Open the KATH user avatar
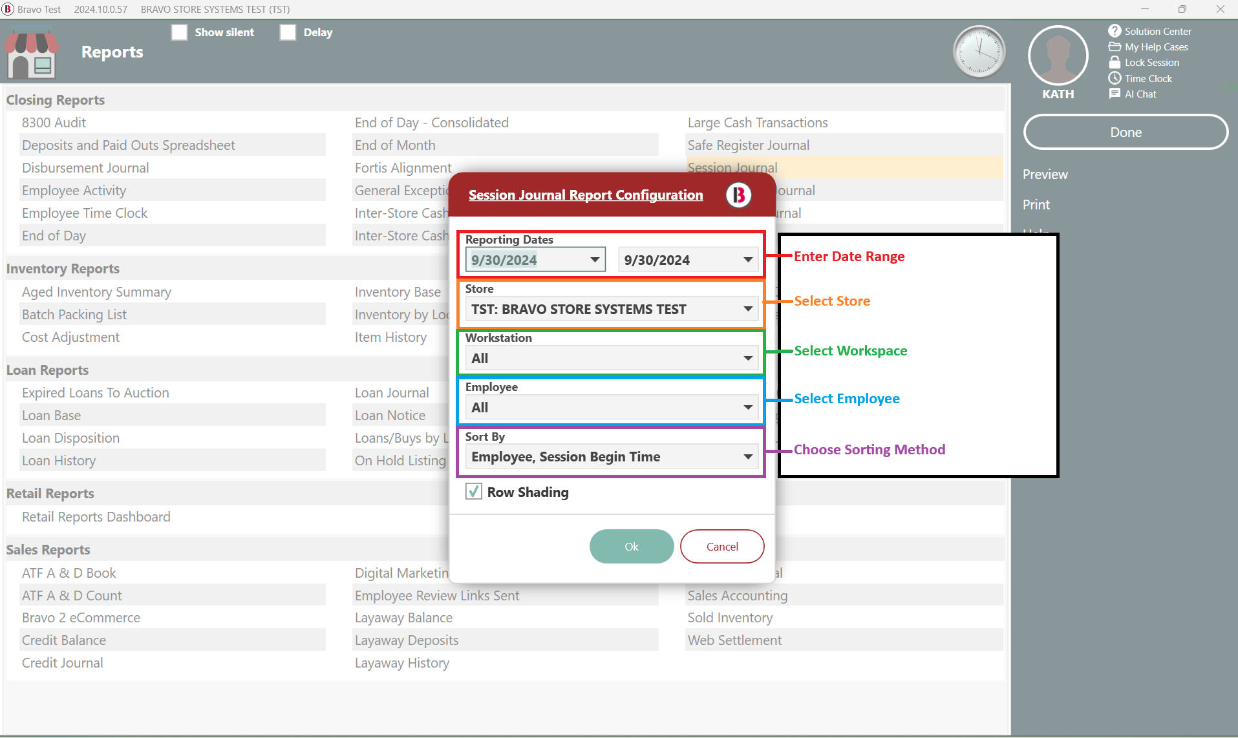This screenshot has height=738, width=1238. tap(1058, 56)
